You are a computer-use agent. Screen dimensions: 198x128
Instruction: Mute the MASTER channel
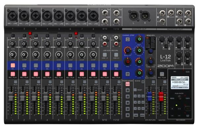click(x=165, y=82)
